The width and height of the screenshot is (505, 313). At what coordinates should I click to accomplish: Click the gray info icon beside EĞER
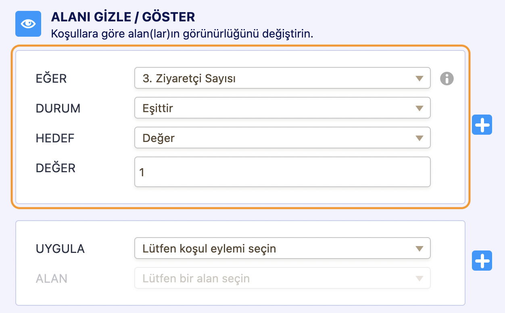coord(447,79)
